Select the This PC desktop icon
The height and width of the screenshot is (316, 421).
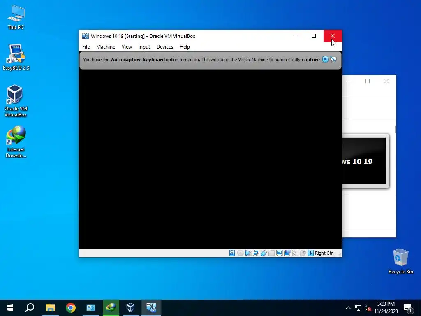[x=16, y=16]
